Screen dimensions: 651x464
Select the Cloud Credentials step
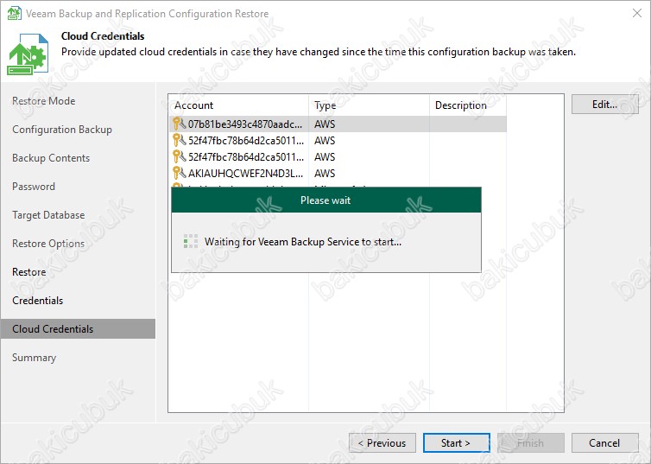(78, 329)
